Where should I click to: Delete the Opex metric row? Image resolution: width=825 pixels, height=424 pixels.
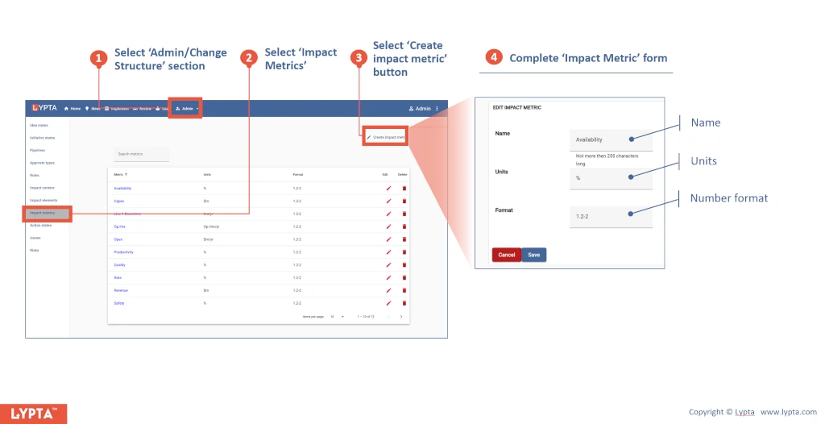404,239
